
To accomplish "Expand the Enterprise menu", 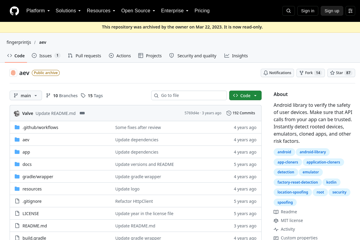I will pyautogui.click(x=175, y=11).
